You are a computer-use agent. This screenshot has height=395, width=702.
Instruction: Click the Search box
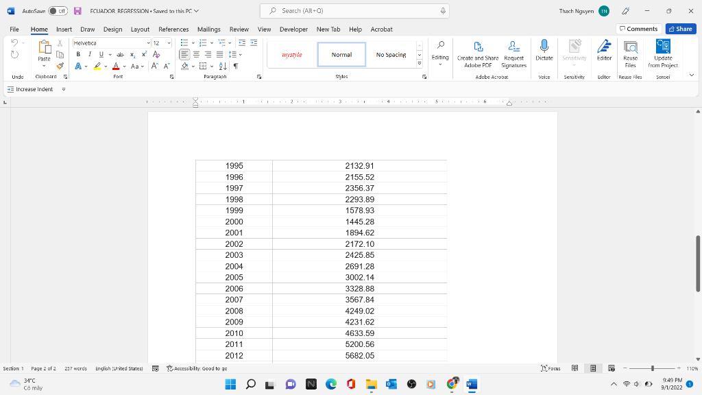click(354, 11)
